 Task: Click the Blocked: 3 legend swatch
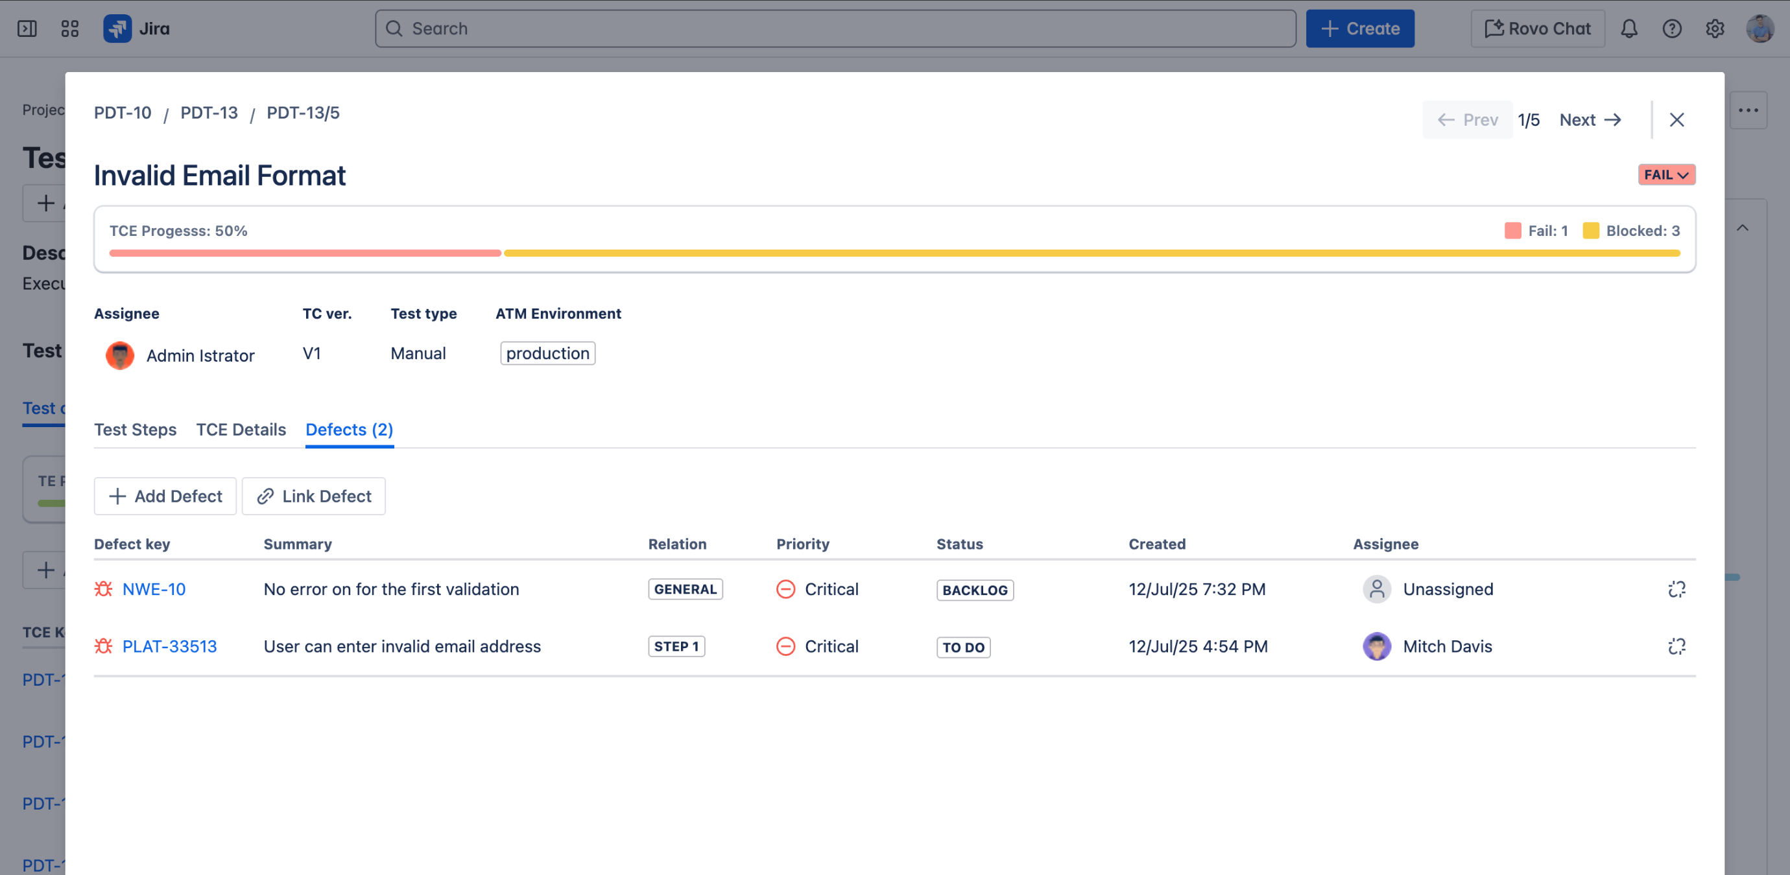pos(1590,231)
